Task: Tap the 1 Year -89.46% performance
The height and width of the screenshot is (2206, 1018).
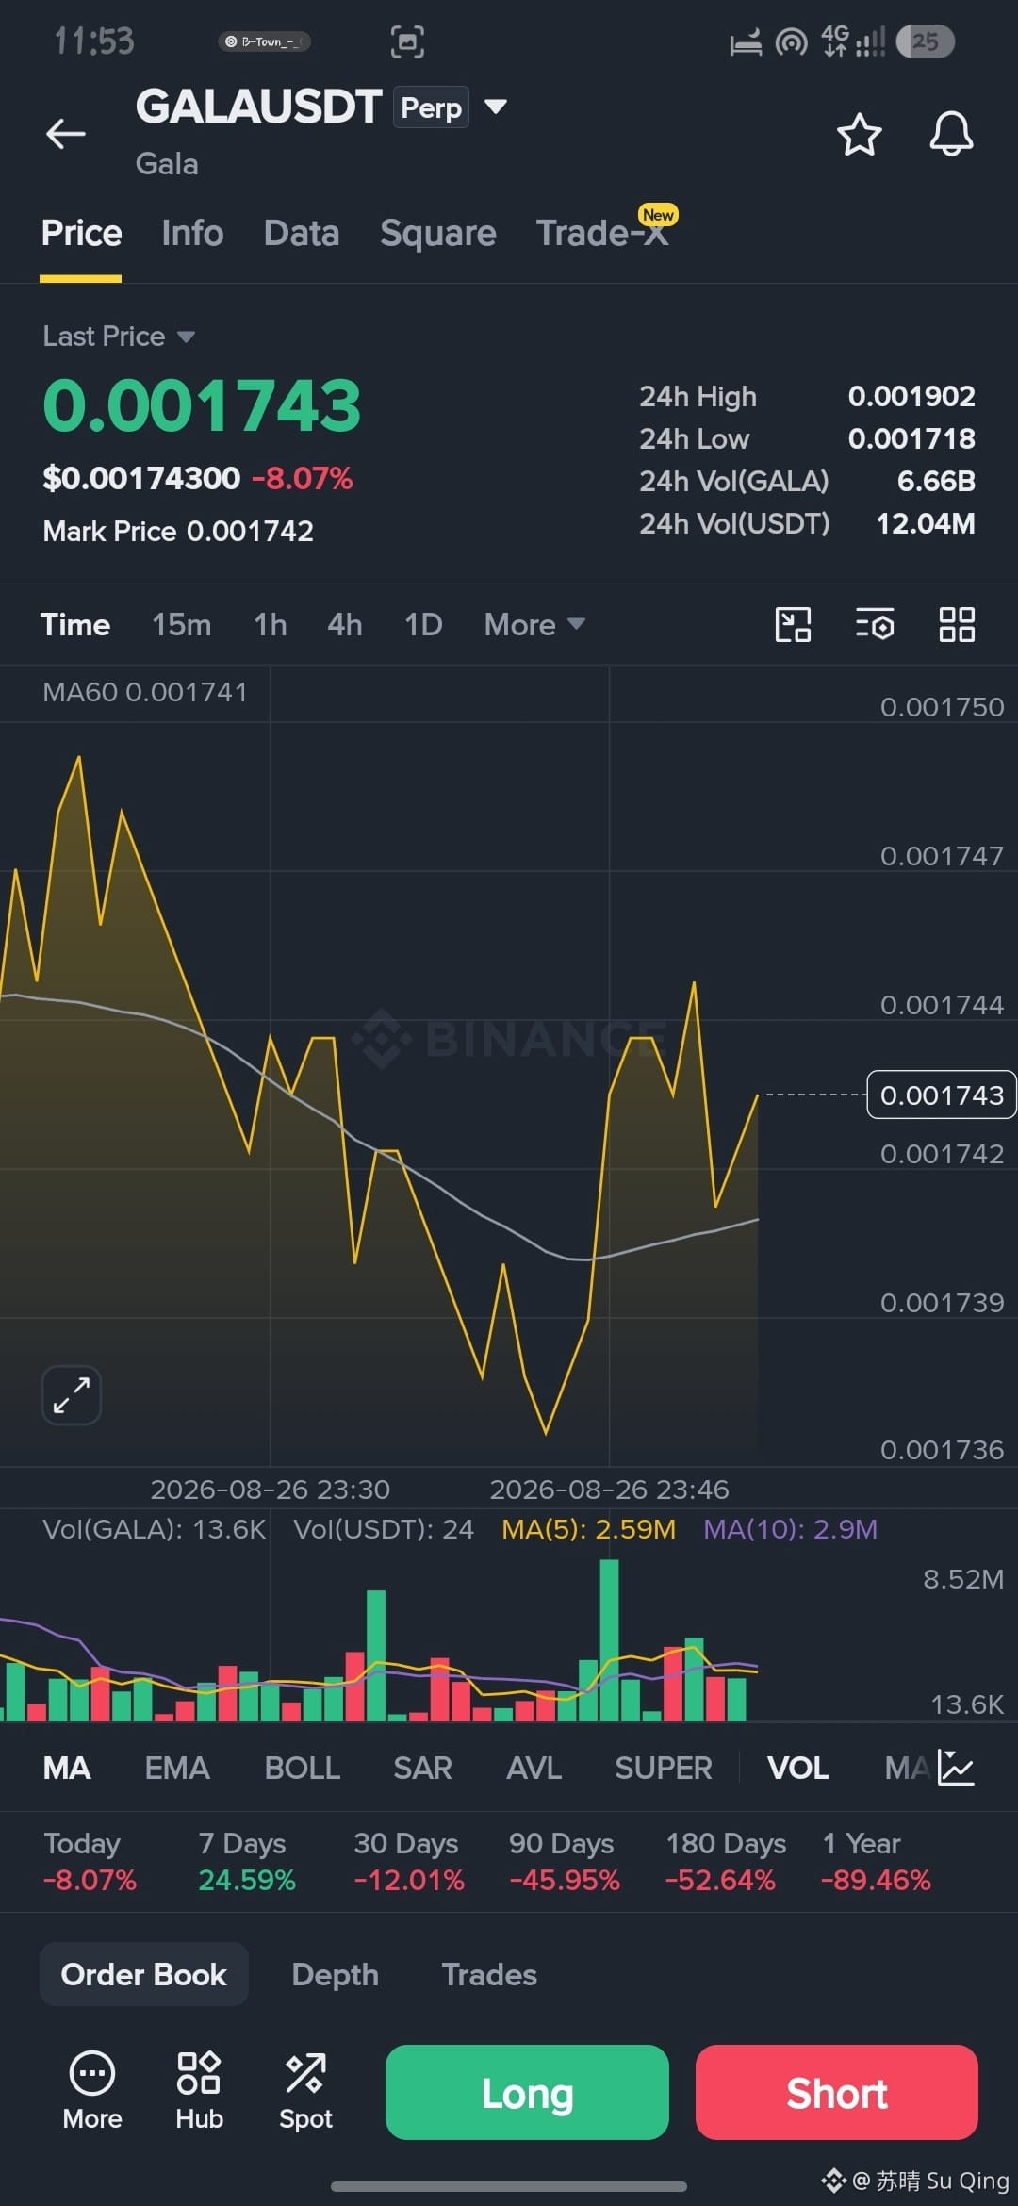Action: pyautogui.click(x=876, y=1861)
